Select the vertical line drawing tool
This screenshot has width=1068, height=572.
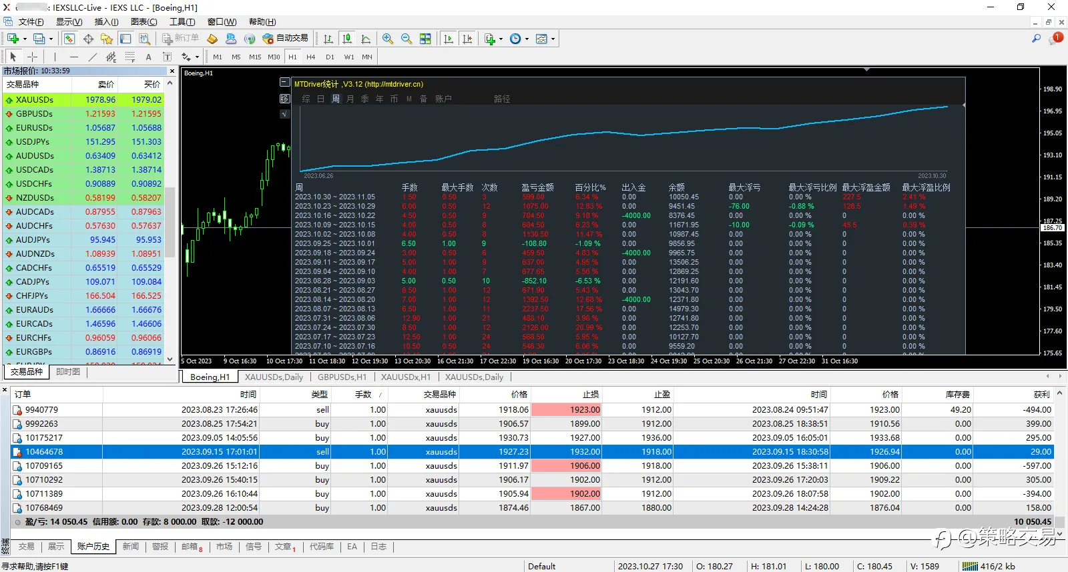tap(55, 57)
